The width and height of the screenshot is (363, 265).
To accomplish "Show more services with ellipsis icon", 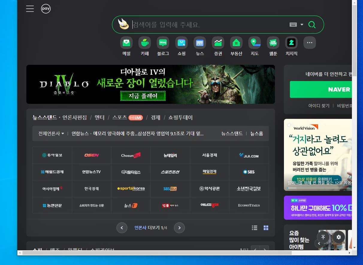I will tap(310, 43).
